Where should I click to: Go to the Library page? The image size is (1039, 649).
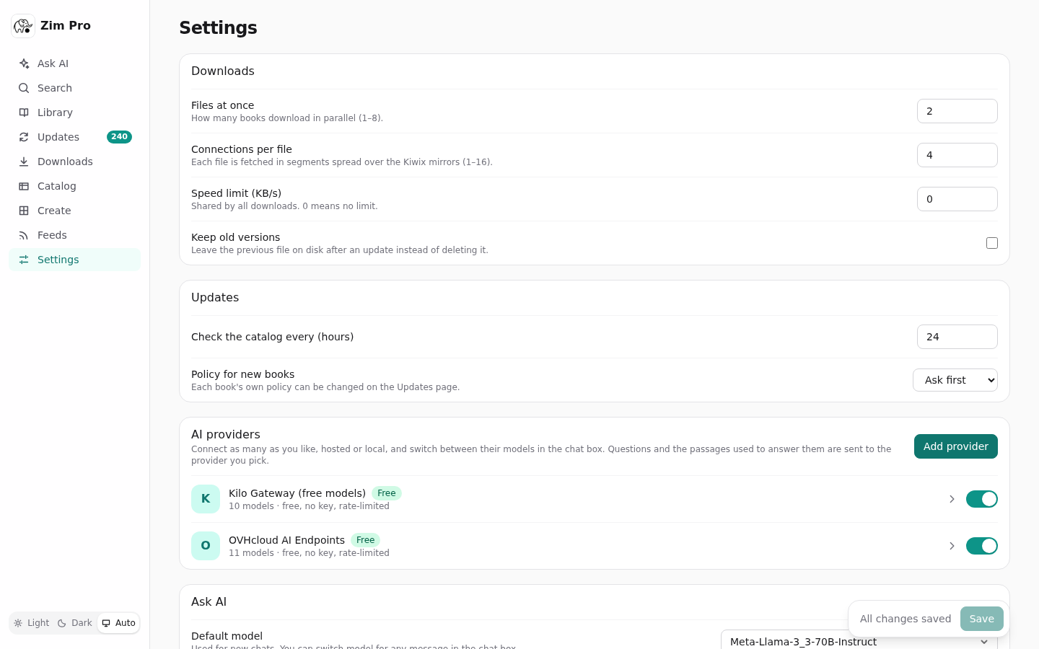point(74,112)
